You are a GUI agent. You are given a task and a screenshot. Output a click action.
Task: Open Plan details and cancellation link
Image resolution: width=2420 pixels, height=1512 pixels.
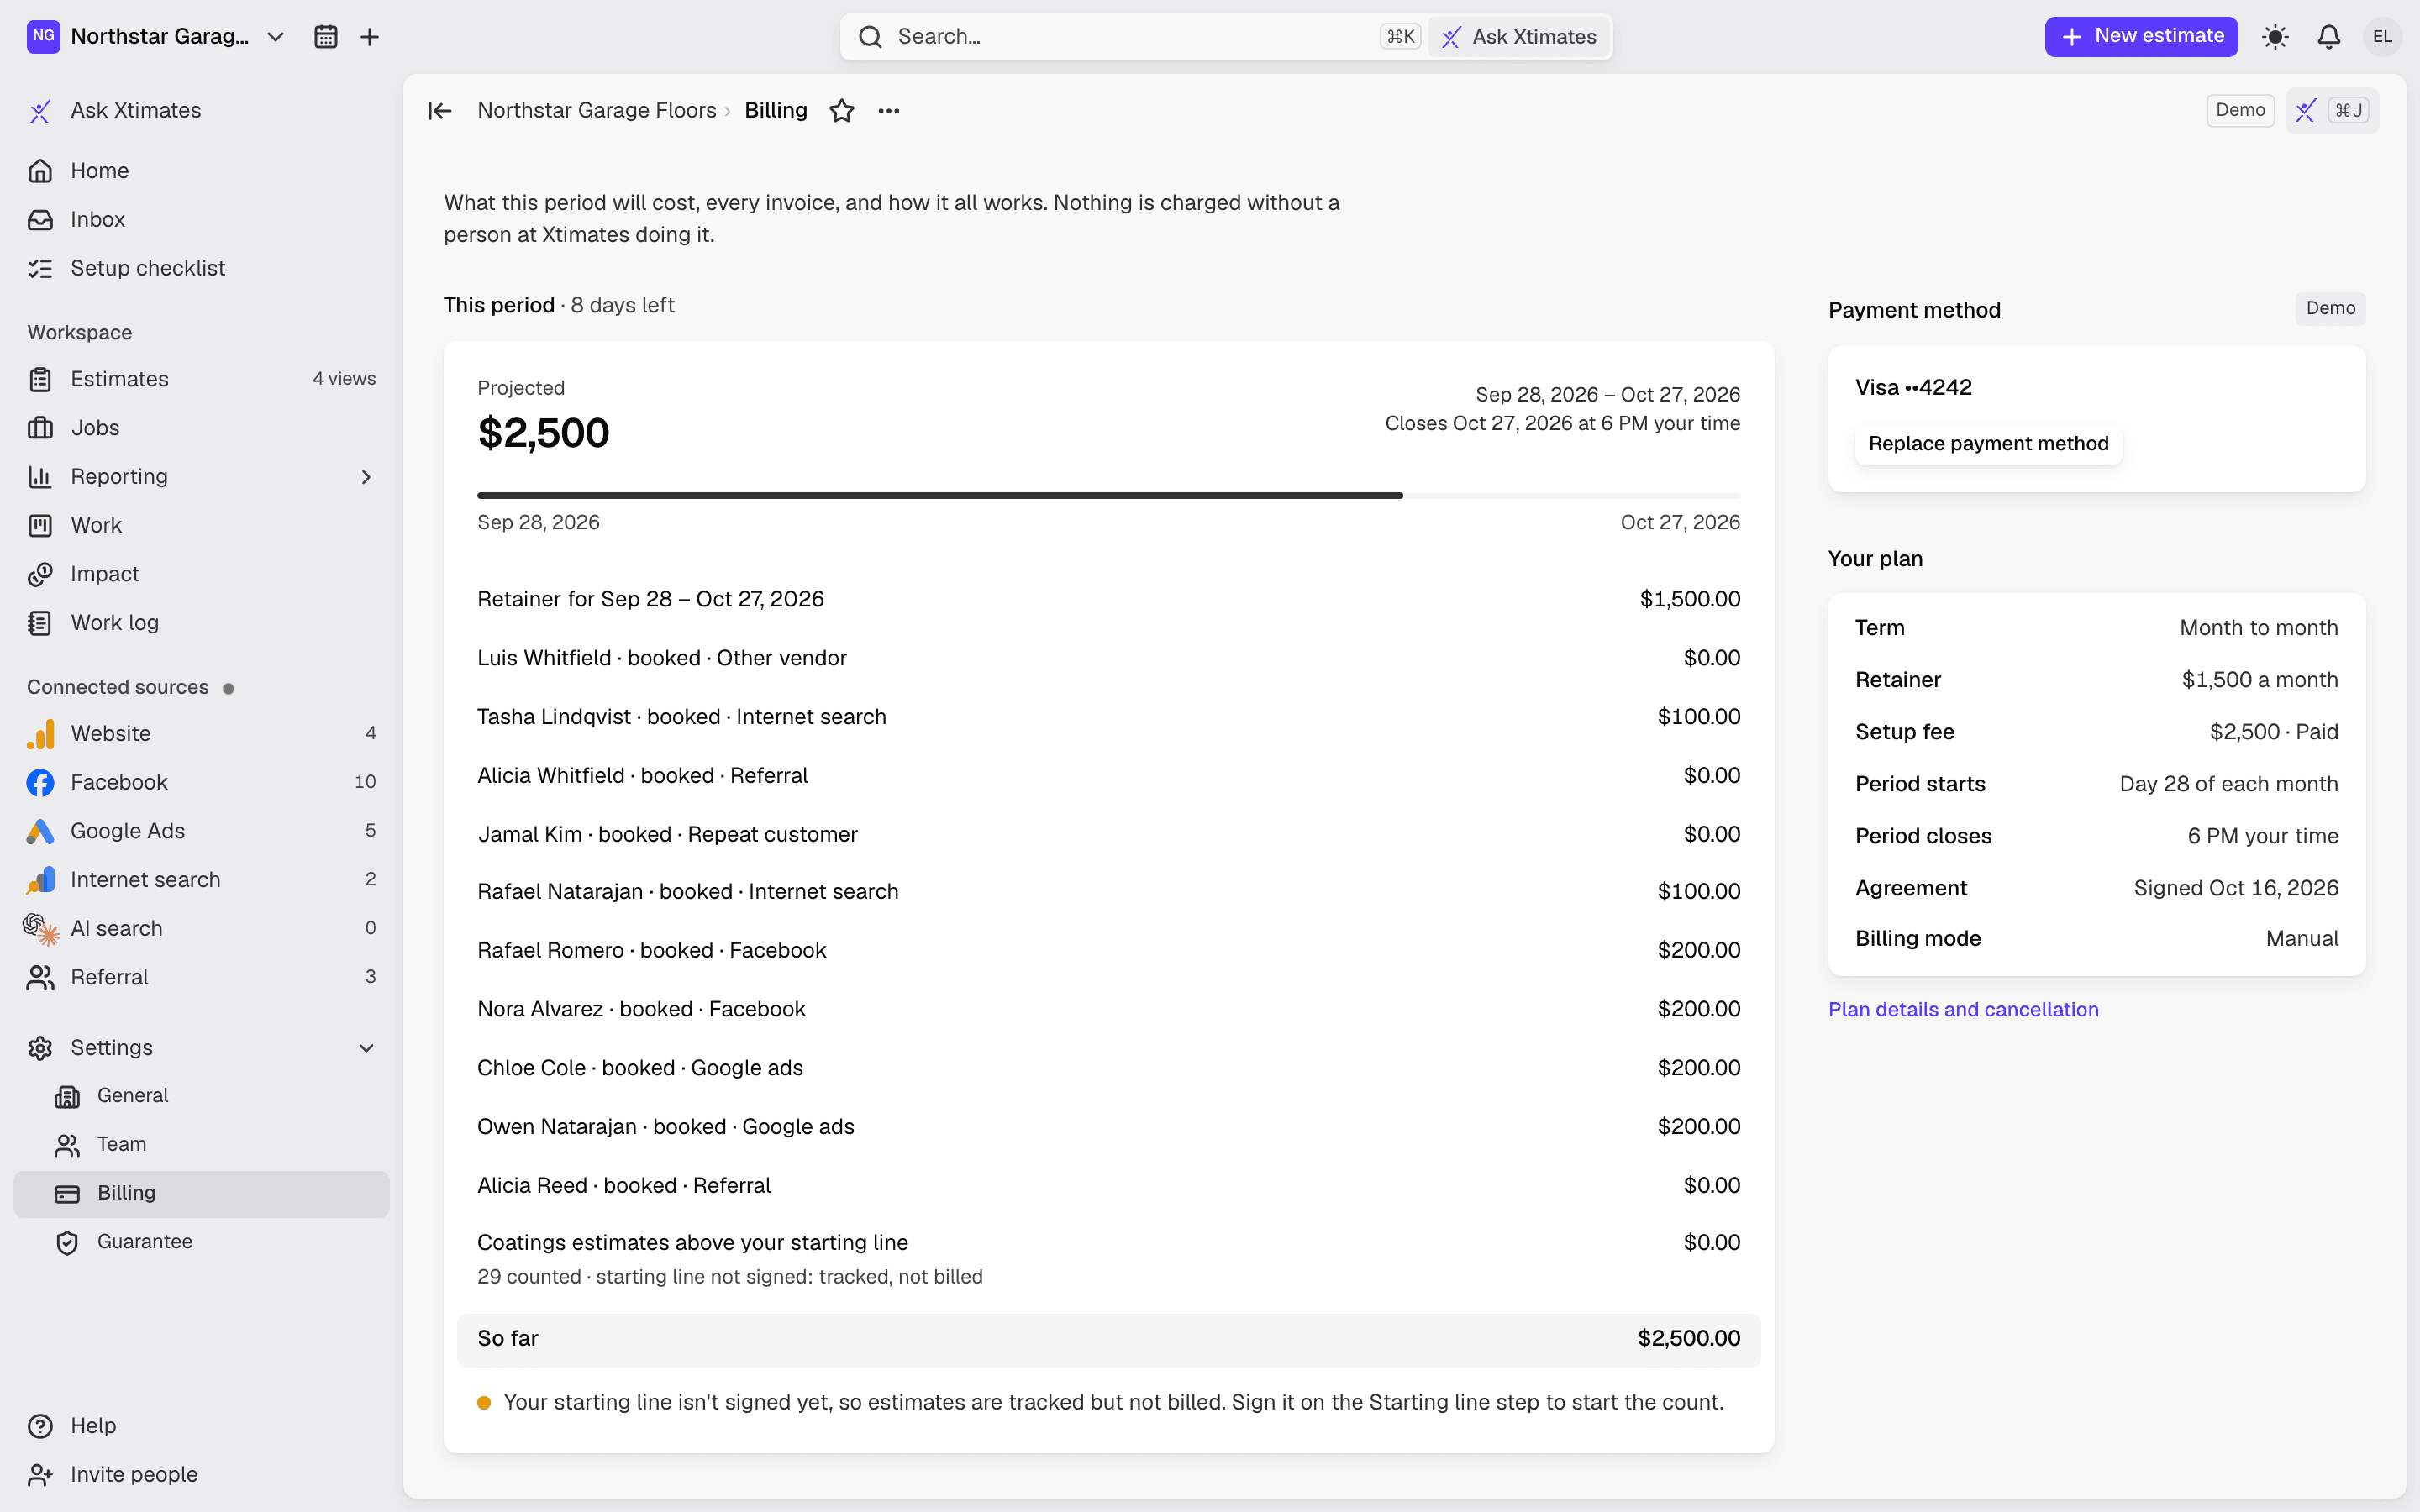1963,1010
